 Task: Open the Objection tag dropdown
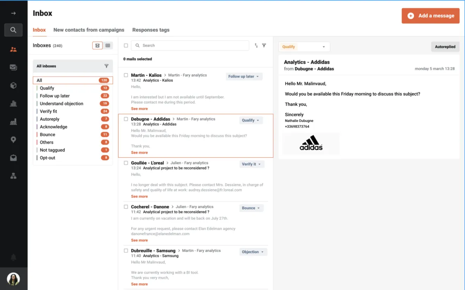point(253,252)
